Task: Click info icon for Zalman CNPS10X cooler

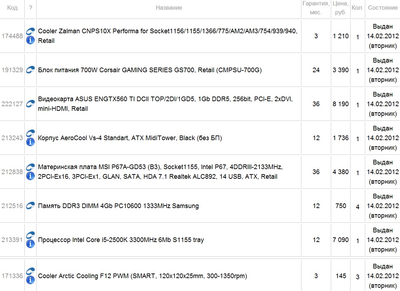Action: tap(30, 40)
